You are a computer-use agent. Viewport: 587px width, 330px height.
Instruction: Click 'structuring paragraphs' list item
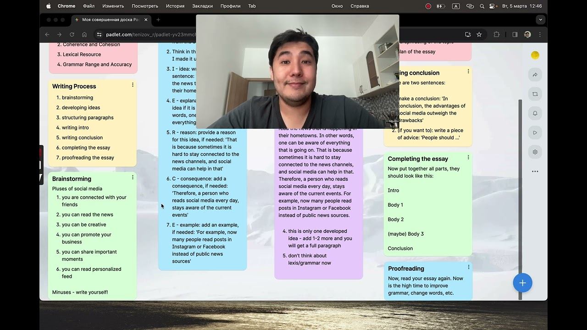click(88, 118)
